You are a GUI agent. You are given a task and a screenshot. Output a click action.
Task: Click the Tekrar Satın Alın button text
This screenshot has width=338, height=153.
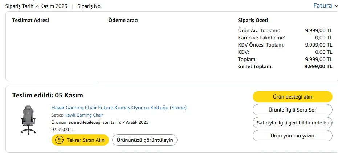[x=85, y=140]
